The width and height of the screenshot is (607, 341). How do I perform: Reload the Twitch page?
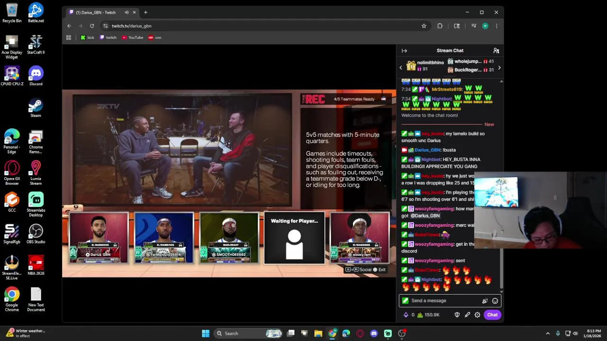92,26
